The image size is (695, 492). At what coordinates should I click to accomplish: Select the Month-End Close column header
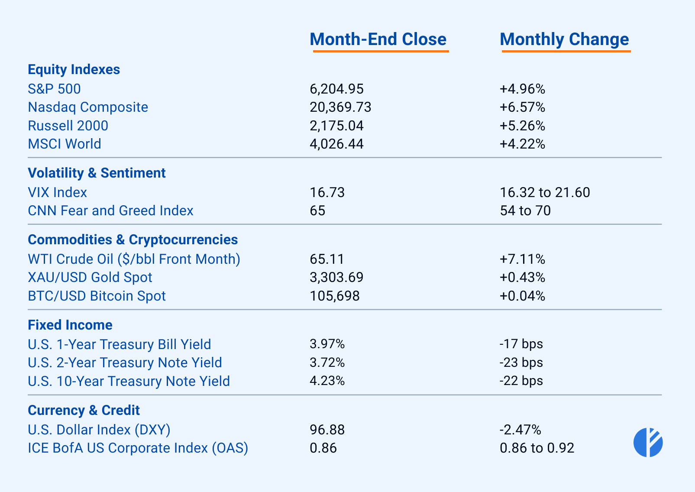point(378,39)
